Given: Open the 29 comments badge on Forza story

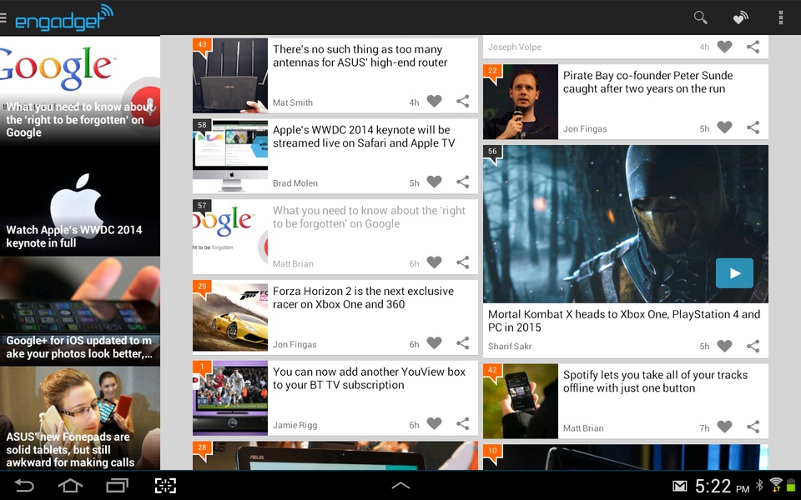Looking at the screenshot, I should pos(202,288).
